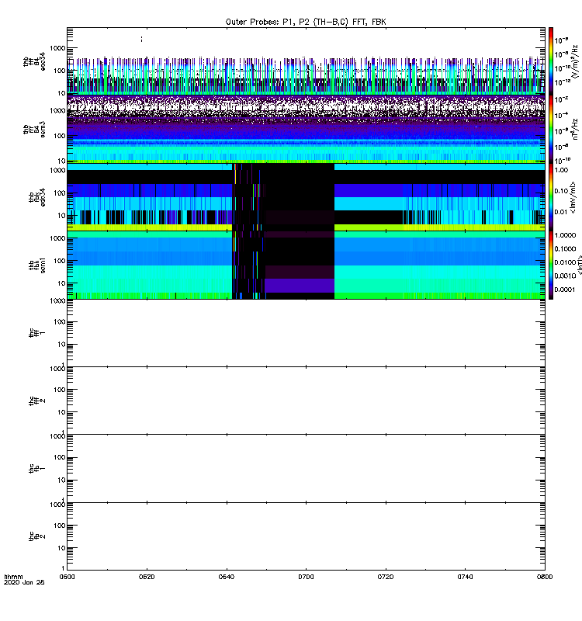This screenshot has height=621, width=582.
Task: Click the thc fb 1 panel label
Action: (x=37, y=469)
